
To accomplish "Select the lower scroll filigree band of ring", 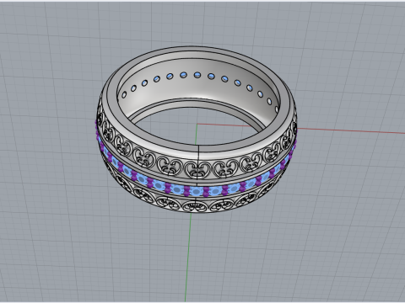I will coord(194,207).
